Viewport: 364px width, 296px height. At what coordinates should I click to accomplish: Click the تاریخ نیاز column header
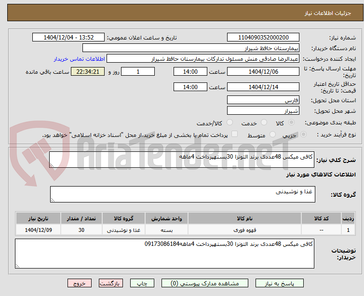click(38, 218)
